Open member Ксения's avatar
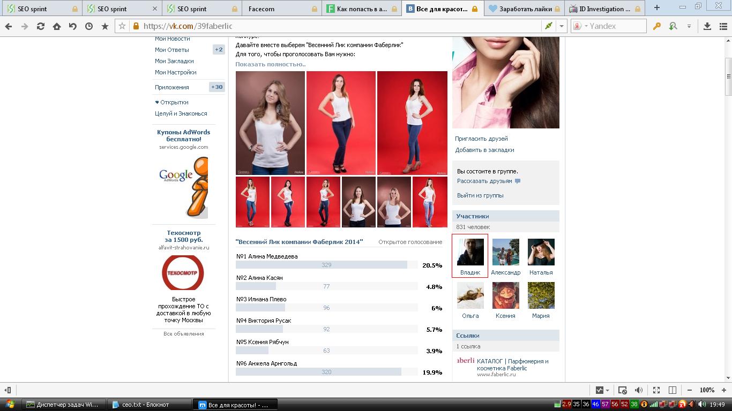Viewport: 732px width, 411px height. point(505,295)
